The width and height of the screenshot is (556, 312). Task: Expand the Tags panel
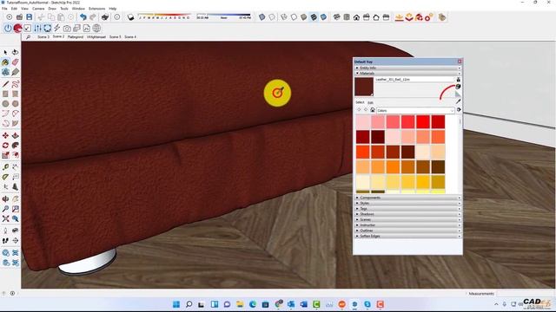pyautogui.click(x=407, y=209)
